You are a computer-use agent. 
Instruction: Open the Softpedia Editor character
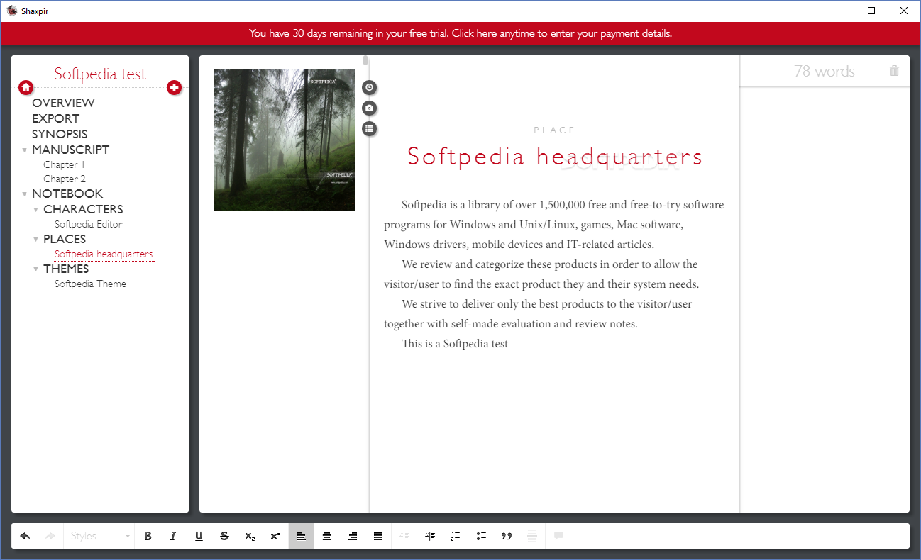click(x=89, y=224)
